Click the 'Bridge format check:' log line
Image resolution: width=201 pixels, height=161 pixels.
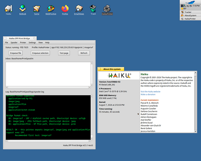(x=17, y=116)
